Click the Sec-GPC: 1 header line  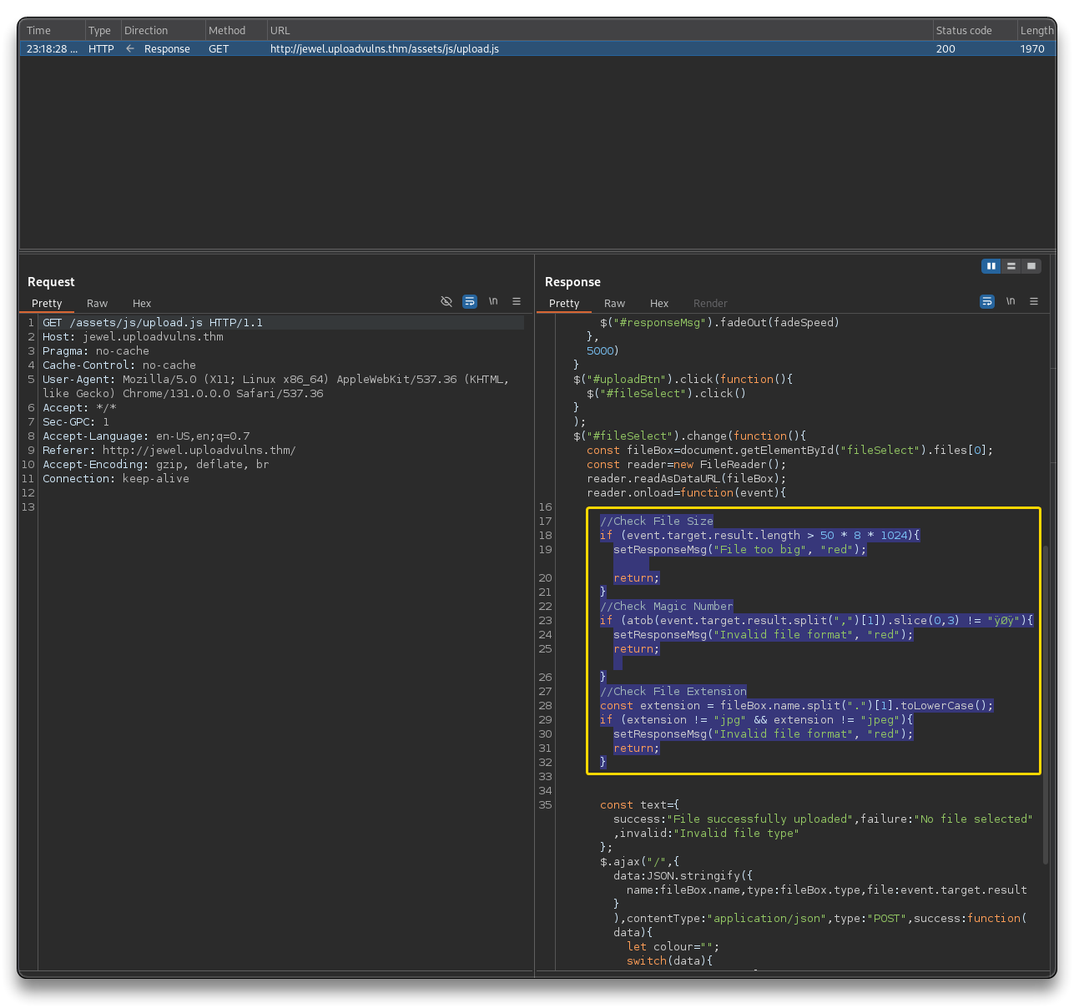click(x=76, y=422)
